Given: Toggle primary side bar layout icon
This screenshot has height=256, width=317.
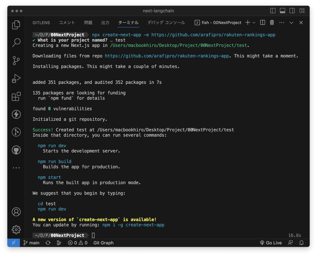Looking at the screenshot, I should click(273, 11).
